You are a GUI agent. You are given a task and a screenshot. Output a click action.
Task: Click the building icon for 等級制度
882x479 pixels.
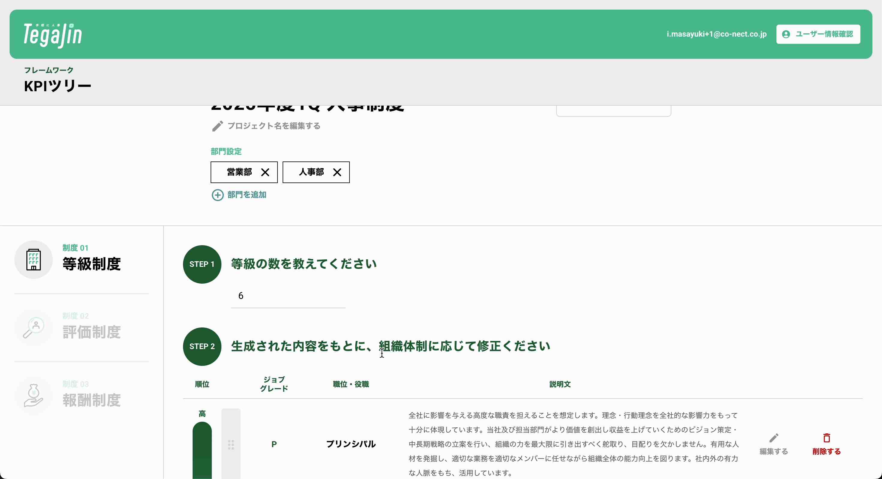pyautogui.click(x=34, y=259)
